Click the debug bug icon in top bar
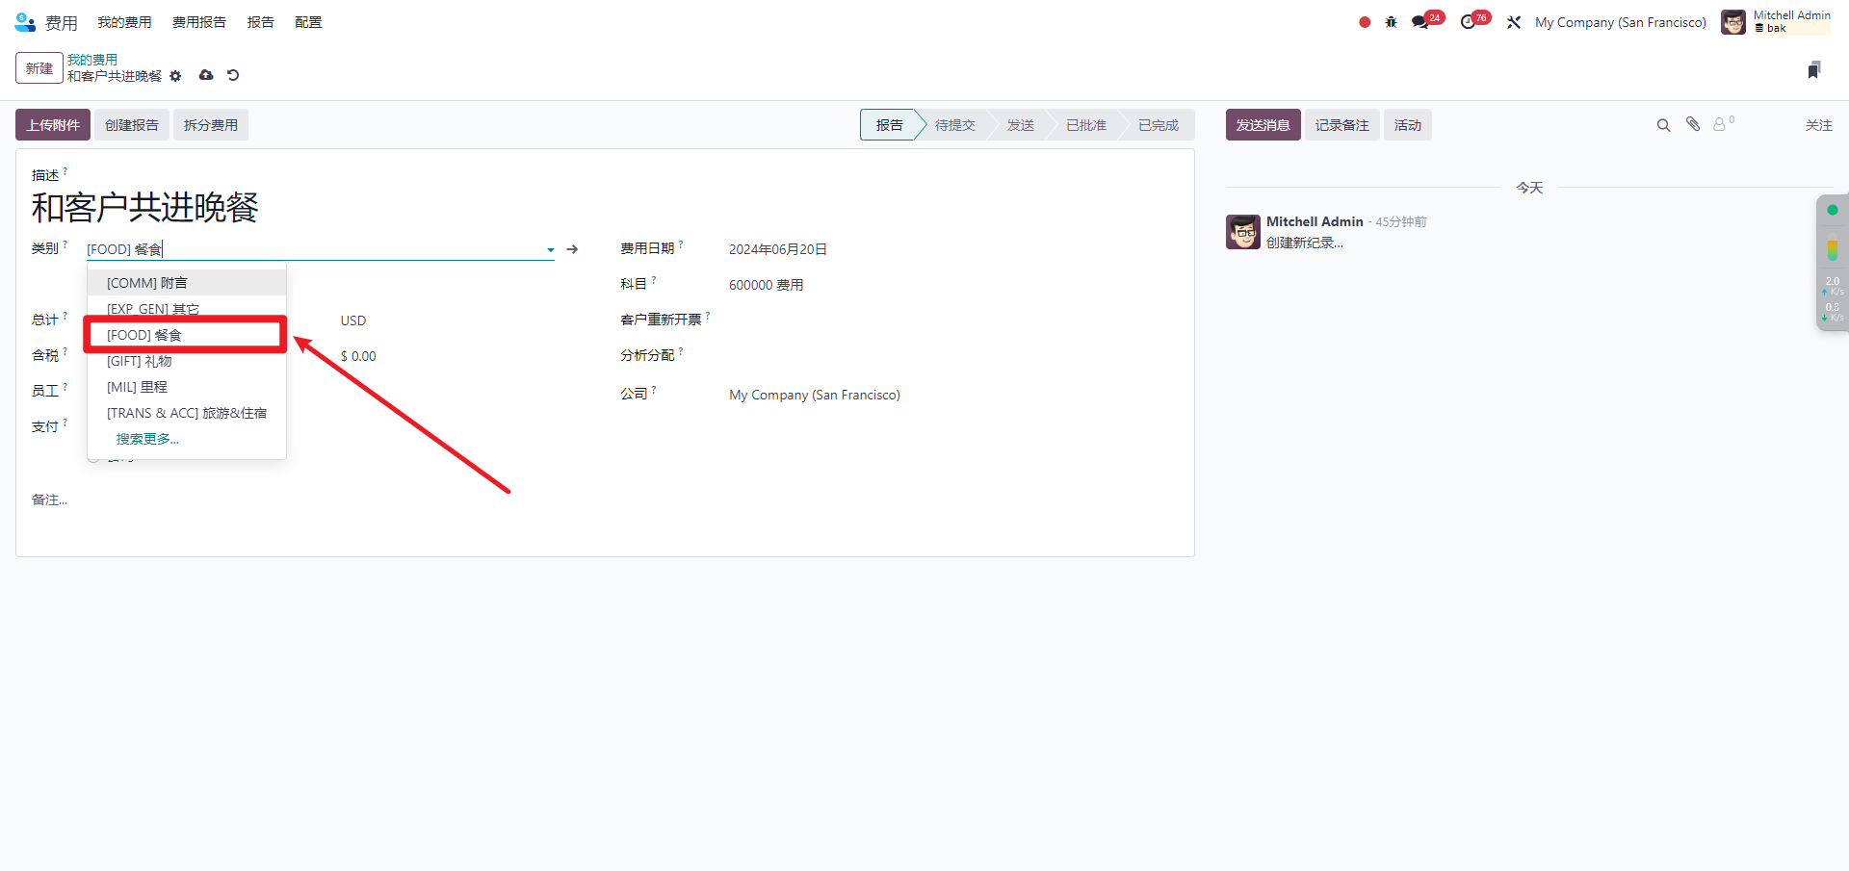The image size is (1849, 871). point(1391,22)
